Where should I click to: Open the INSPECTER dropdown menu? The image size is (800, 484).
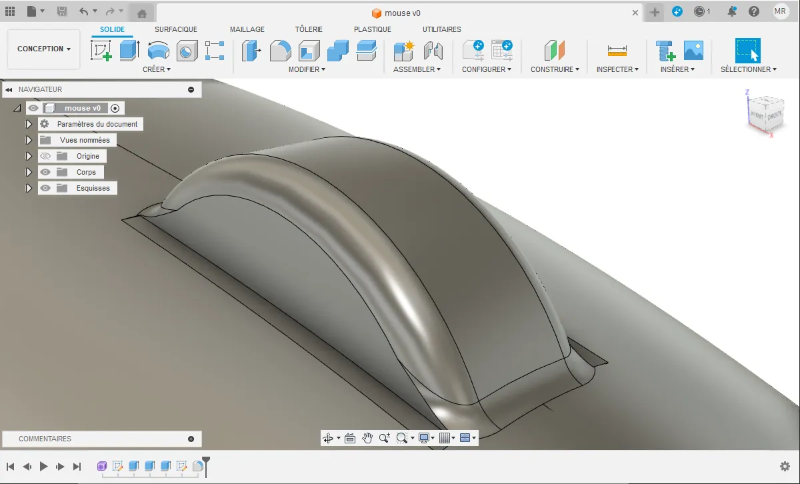[x=617, y=69]
